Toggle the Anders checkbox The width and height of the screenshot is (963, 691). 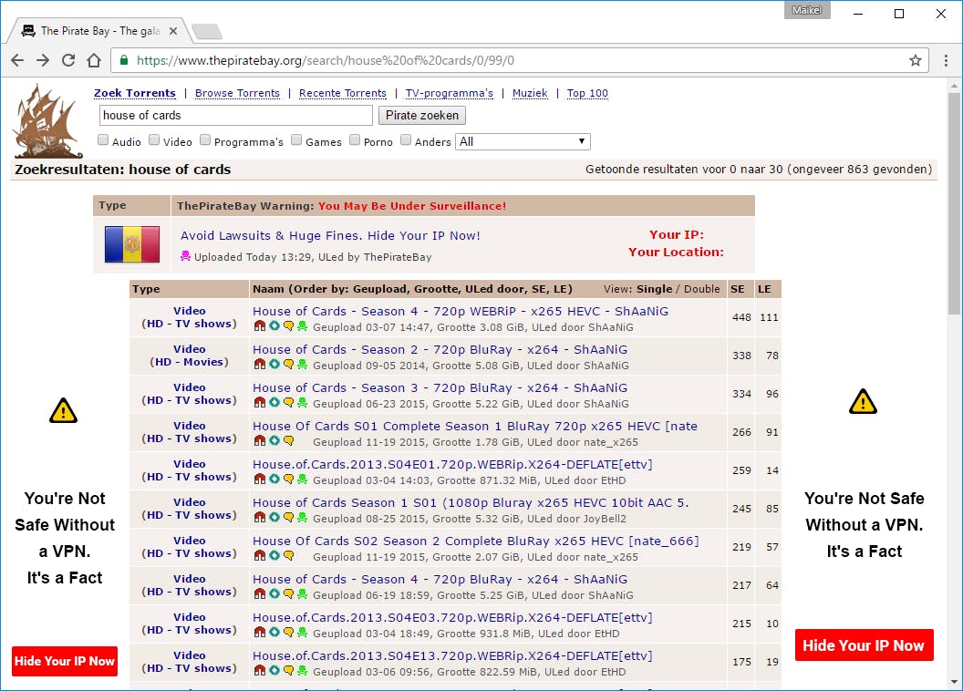(x=406, y=139)
